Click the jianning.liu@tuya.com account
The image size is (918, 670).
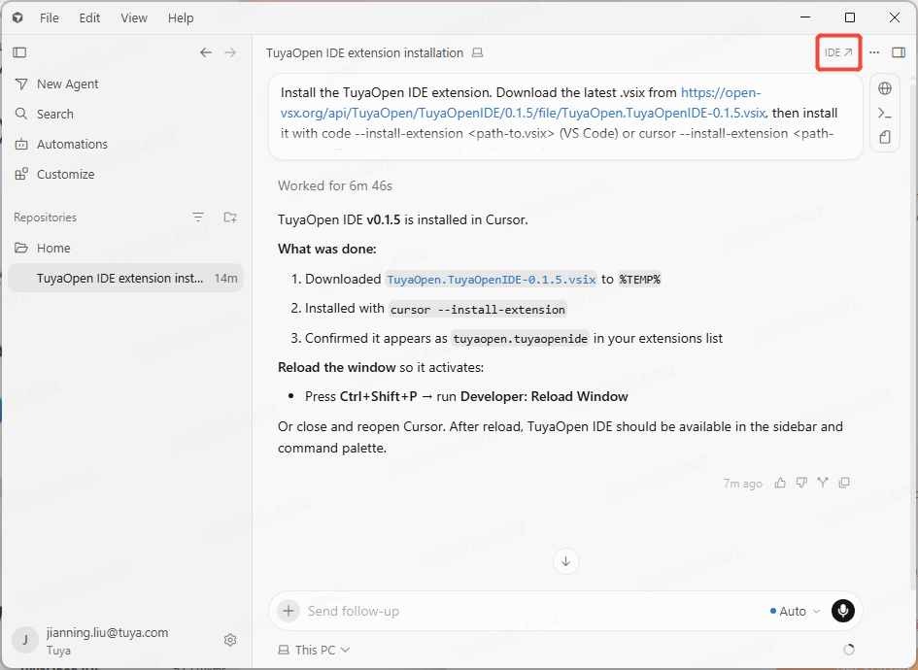tap(107, 632)
